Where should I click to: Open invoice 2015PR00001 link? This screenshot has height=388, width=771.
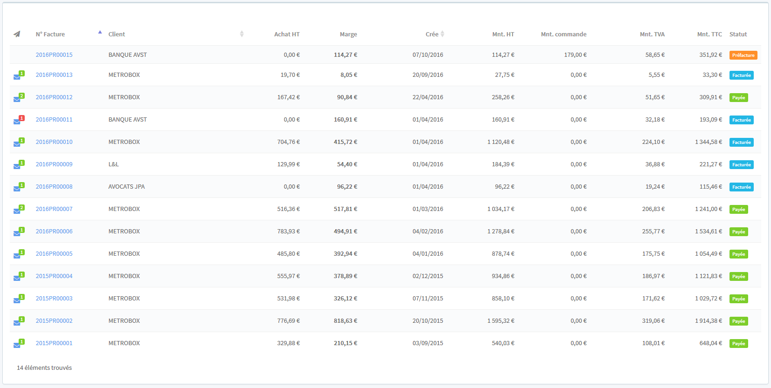54,343
